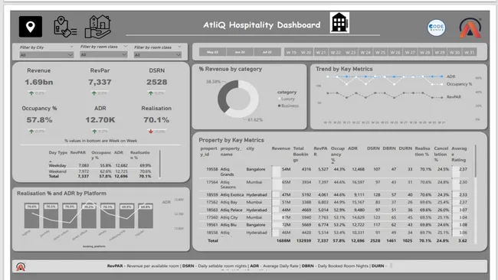This screenshot has height=280, width=498.
Task: Select week W 26 slicer button
Action: coord(395,52)
